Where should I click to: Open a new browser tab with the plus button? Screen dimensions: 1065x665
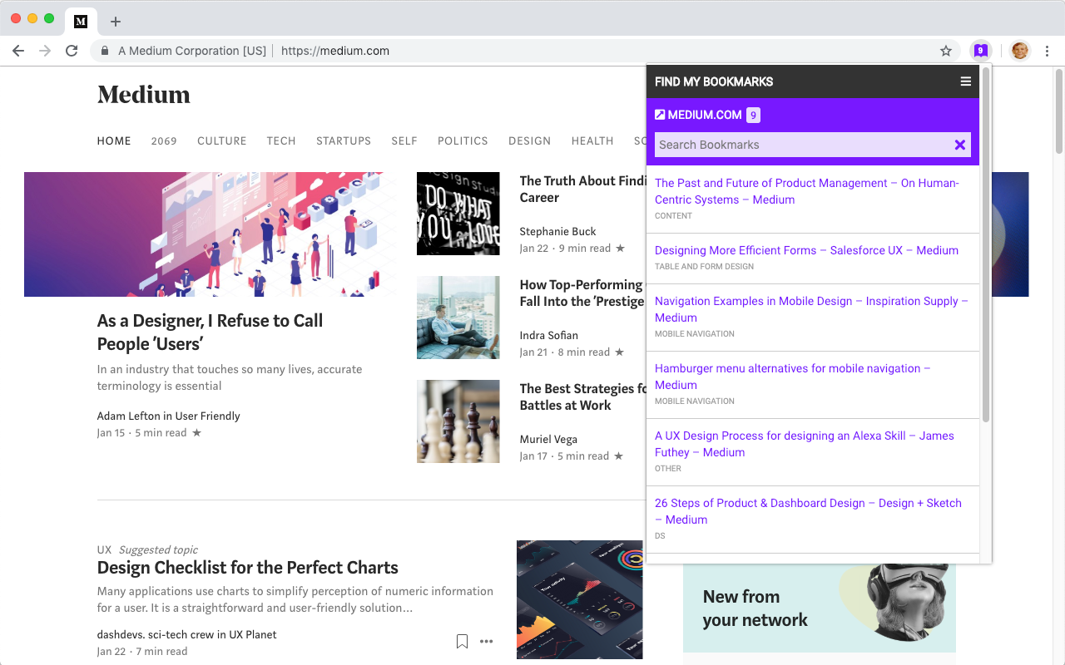coord(115,22)
